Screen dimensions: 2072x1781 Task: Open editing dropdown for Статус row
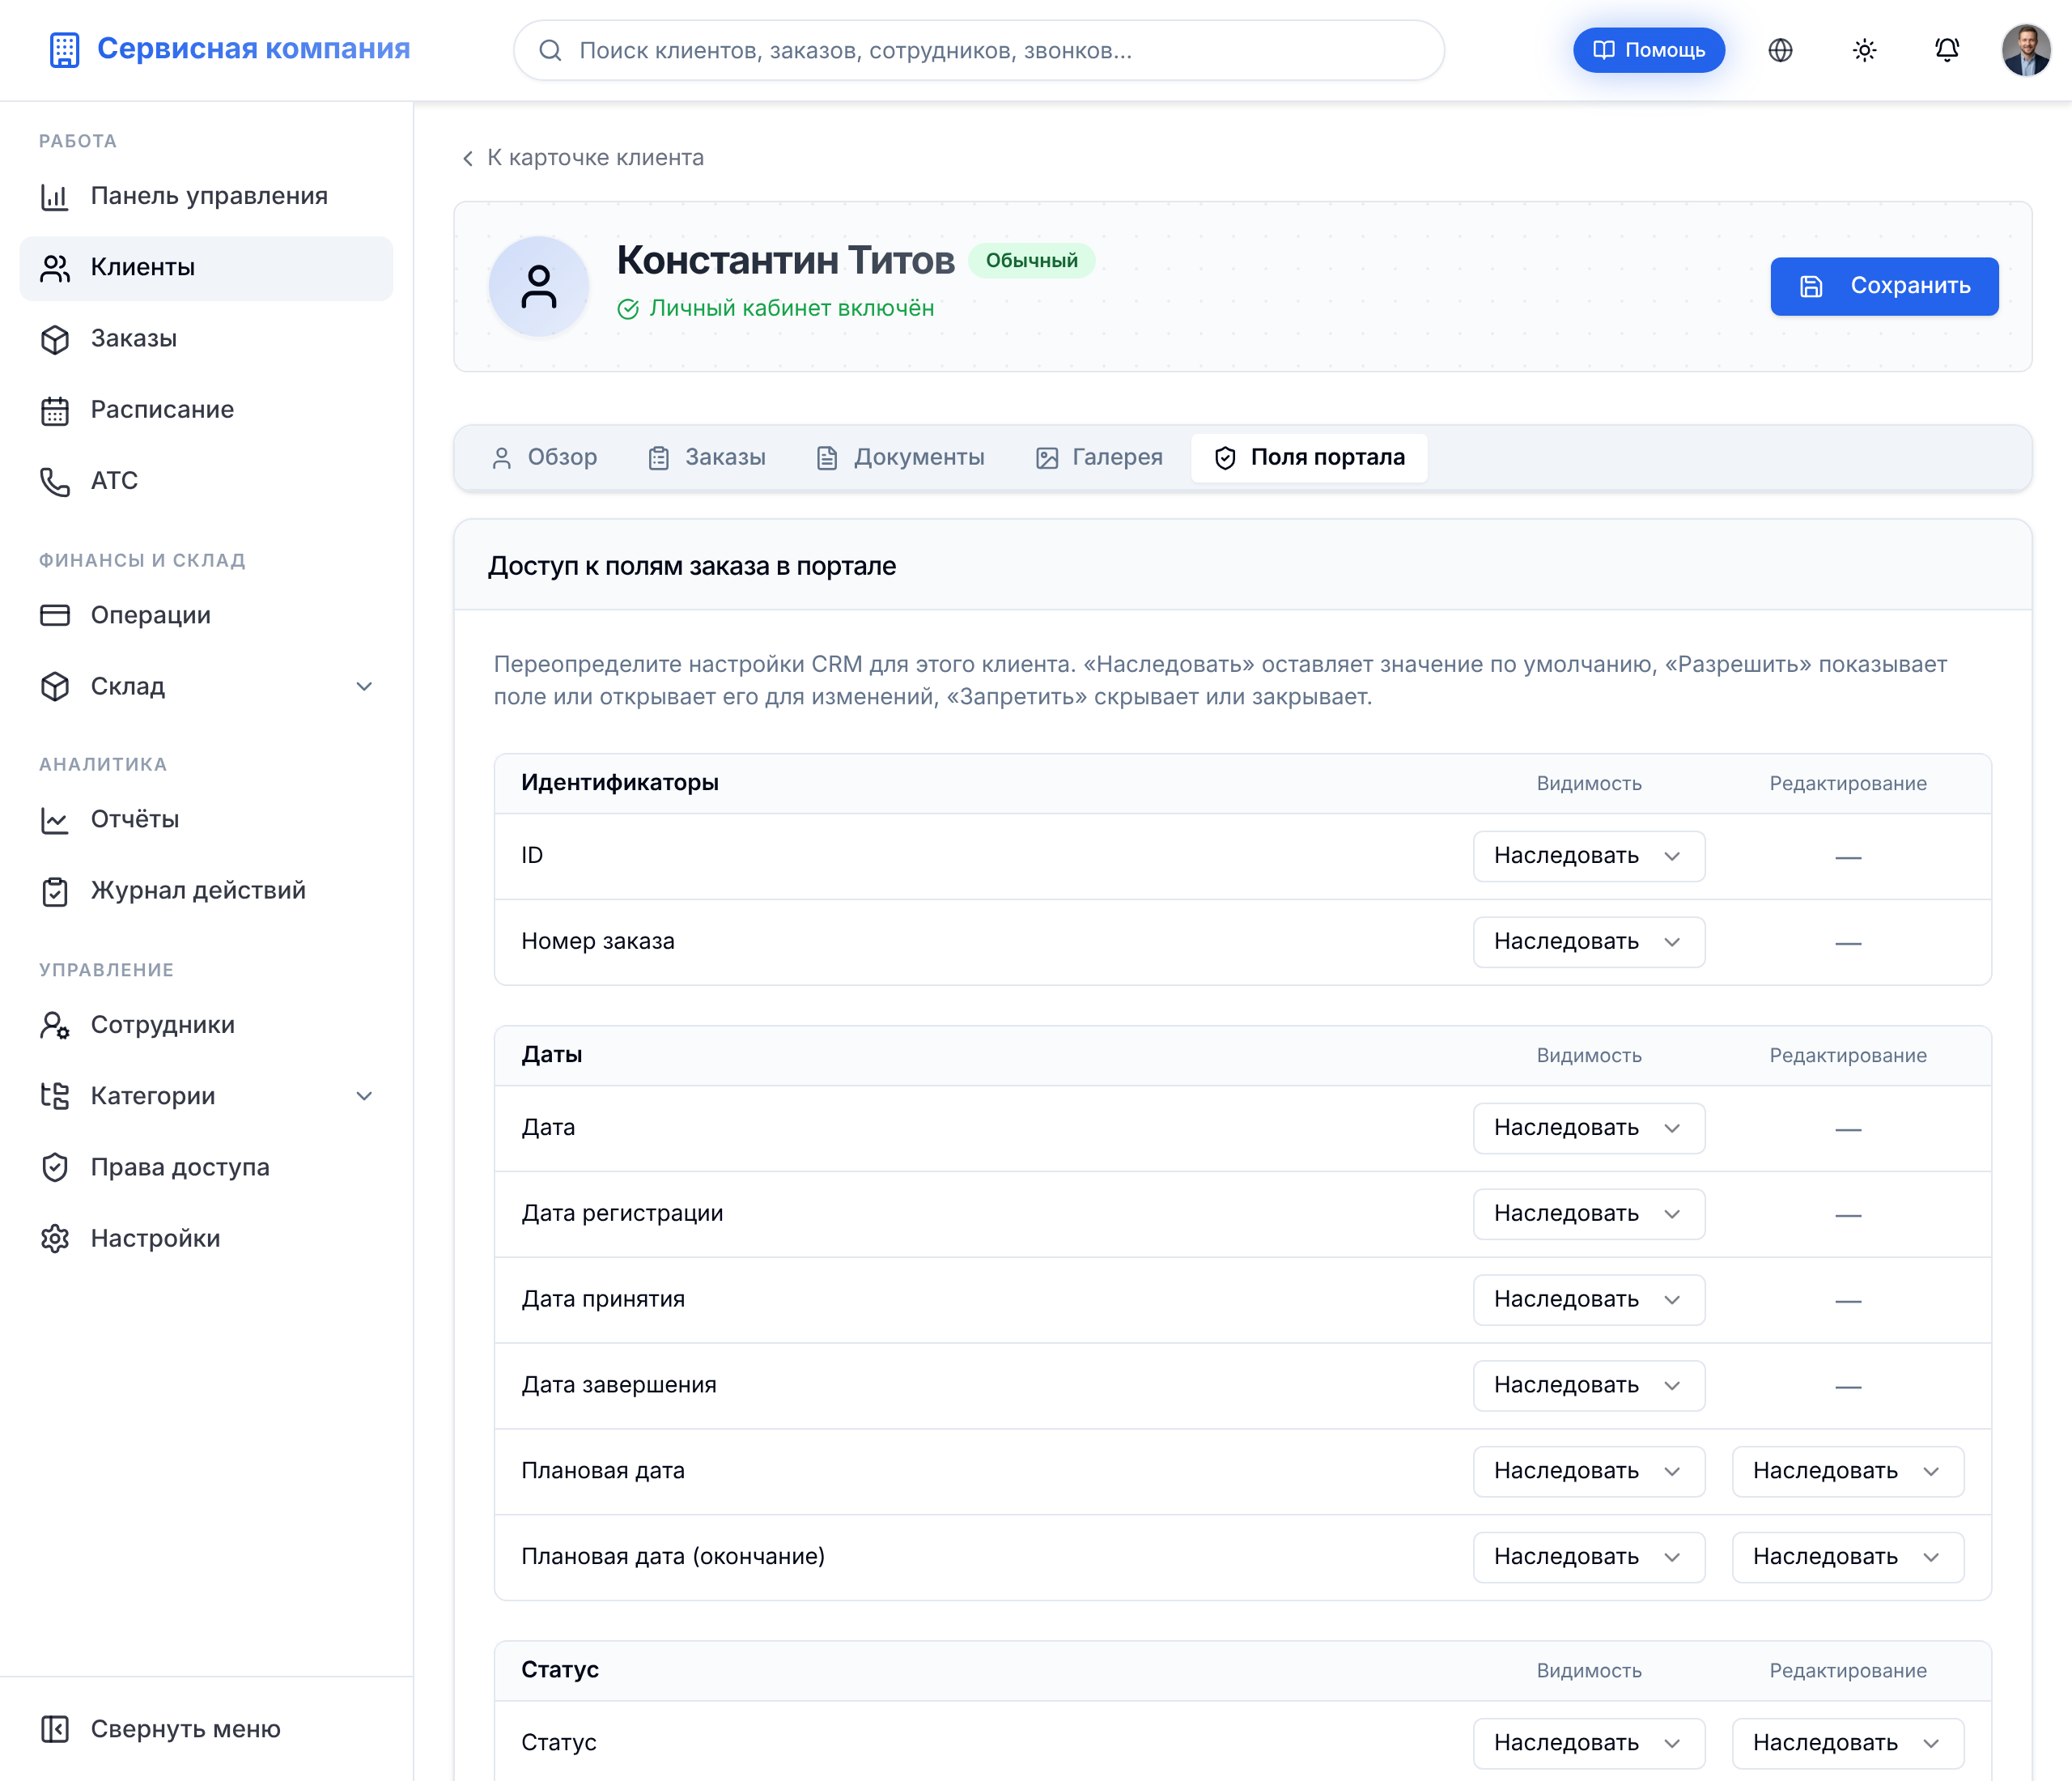[1847, 1744]
